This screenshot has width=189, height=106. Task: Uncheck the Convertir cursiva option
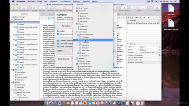click(x=58, y=44)
